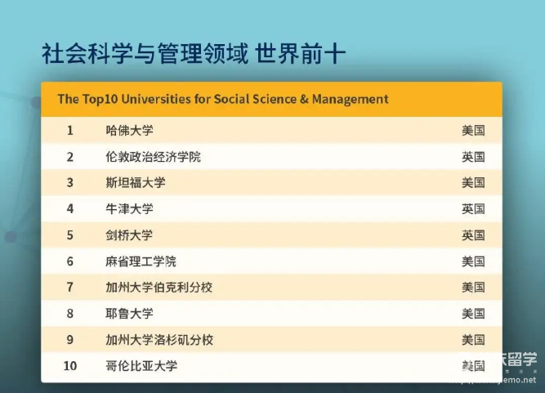Select the university name 哈佛大学

pyautogui.click(x=129, y=131)
